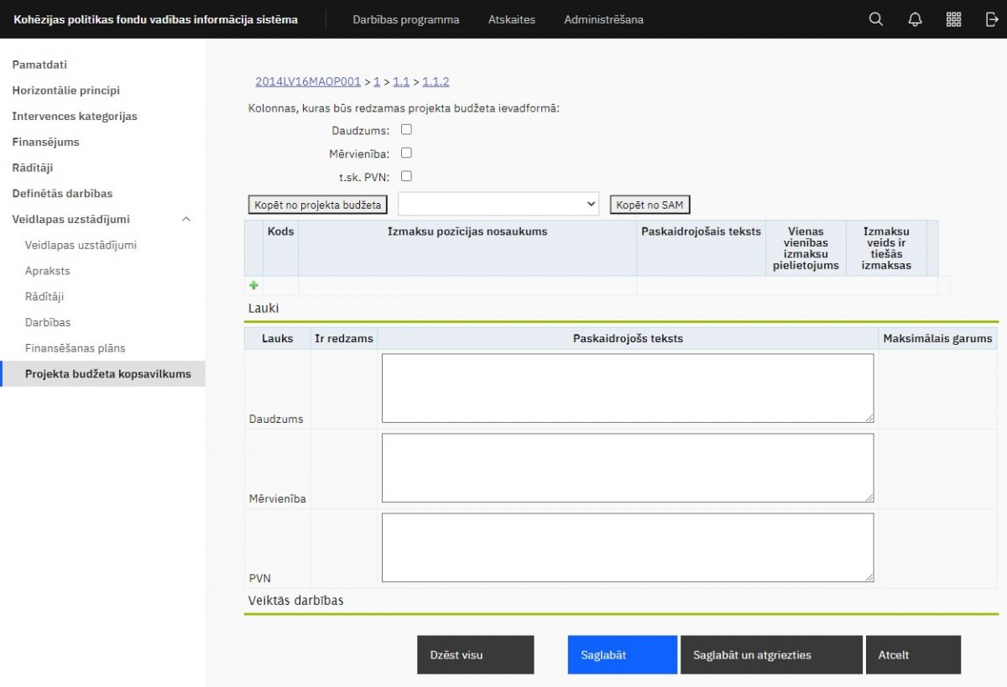
Task: Open the Administrēšana menu
Action: click(x=603, y=19)
